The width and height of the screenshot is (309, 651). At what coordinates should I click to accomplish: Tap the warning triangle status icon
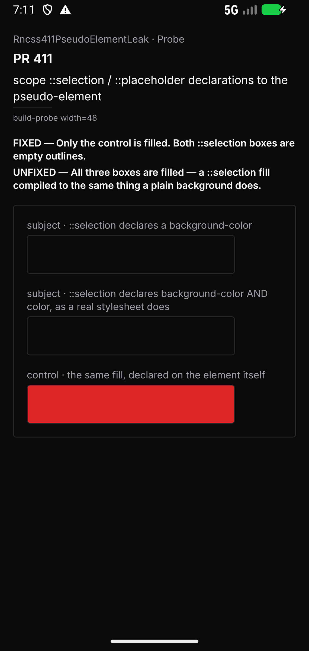[x=65, y=10]
